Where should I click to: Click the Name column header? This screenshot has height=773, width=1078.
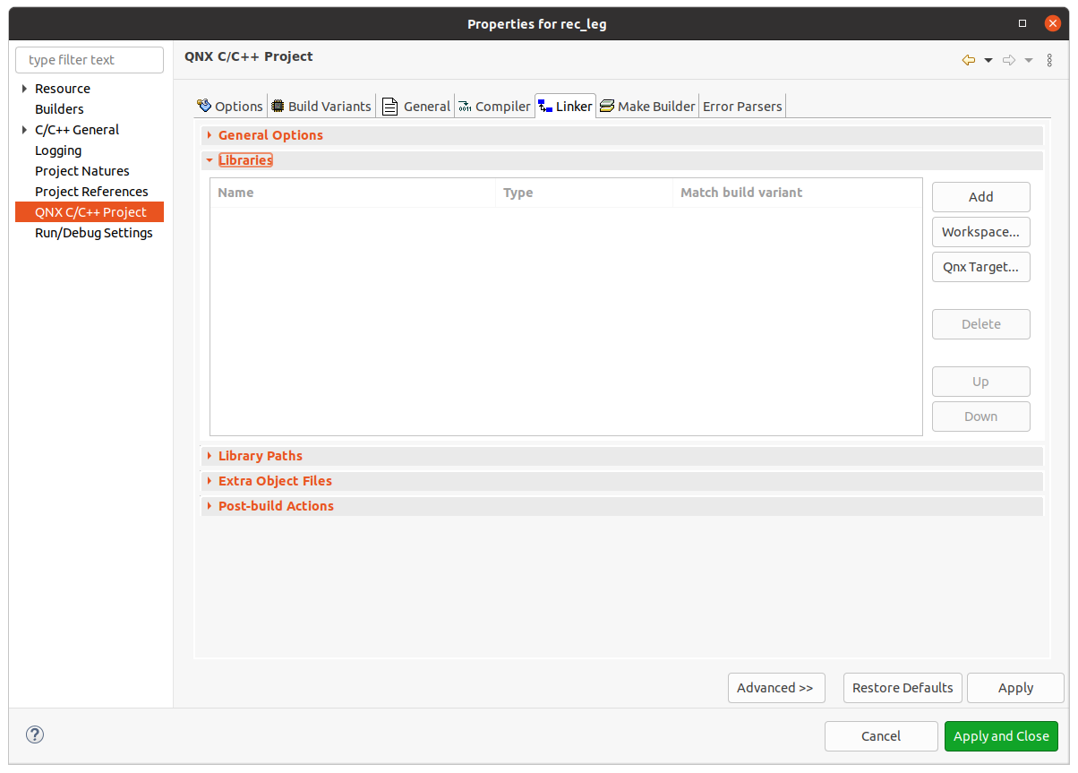353,193
